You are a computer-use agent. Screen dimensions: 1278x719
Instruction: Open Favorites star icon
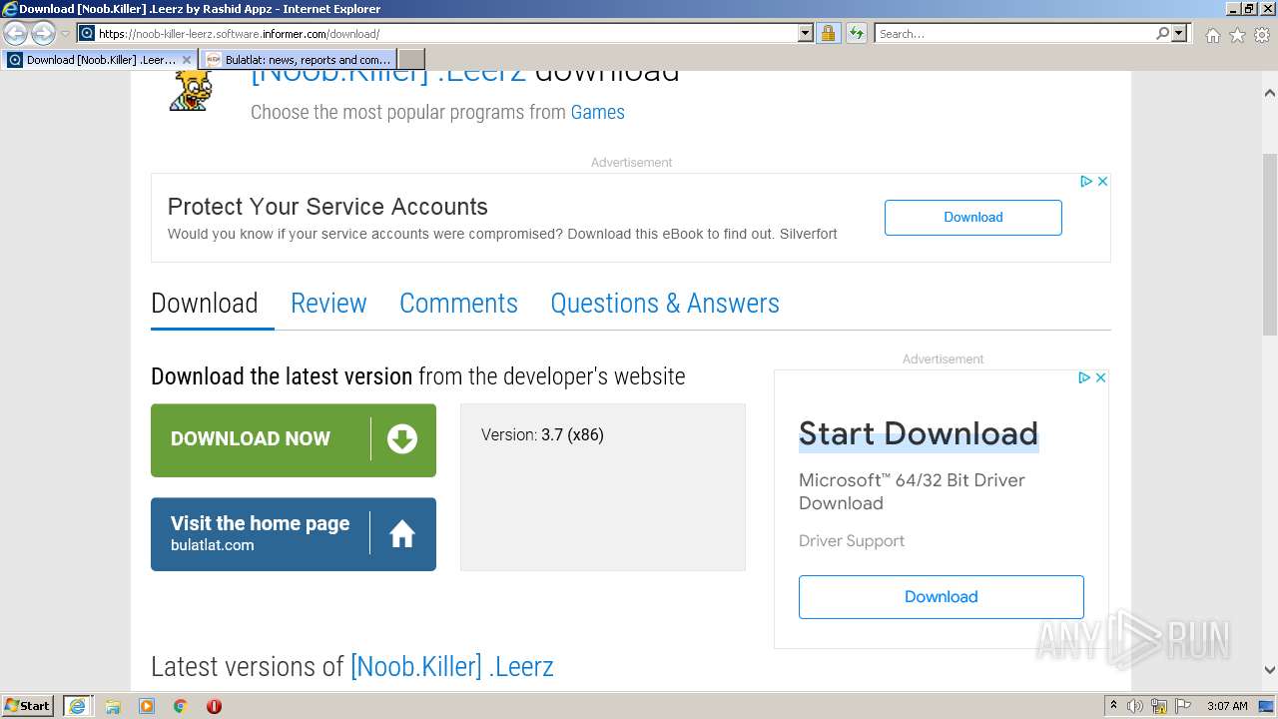tap(1237, 35)
